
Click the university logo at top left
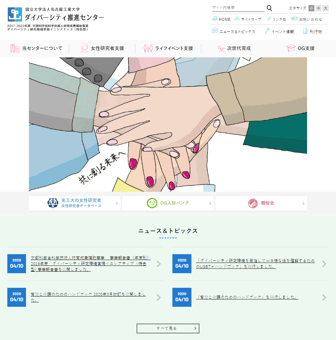(x=15, y=14)
